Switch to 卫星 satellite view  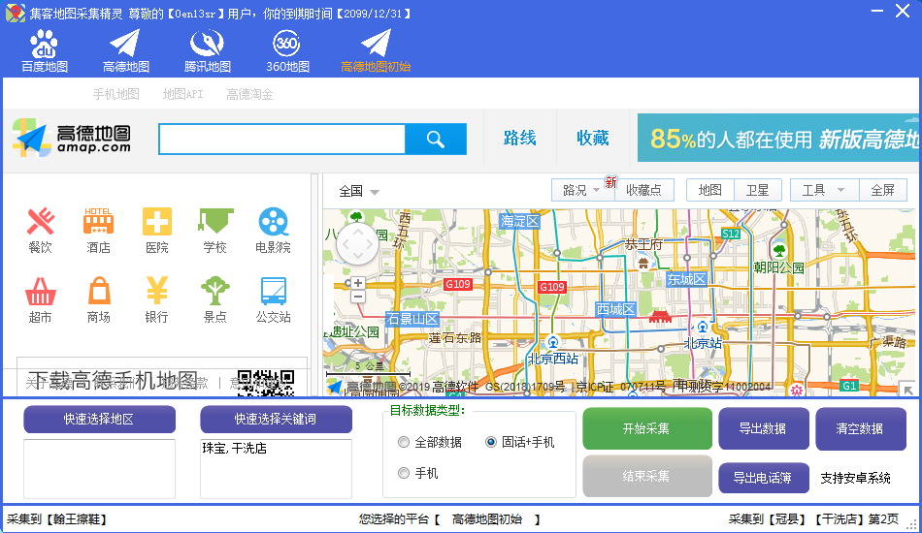pos(758,190)
